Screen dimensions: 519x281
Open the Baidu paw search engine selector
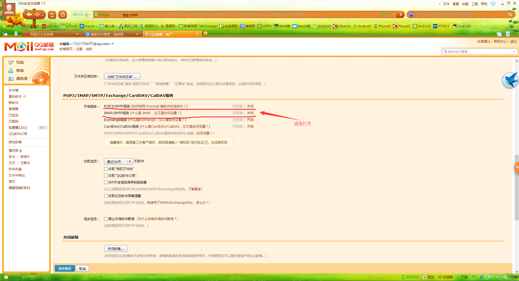411,15
